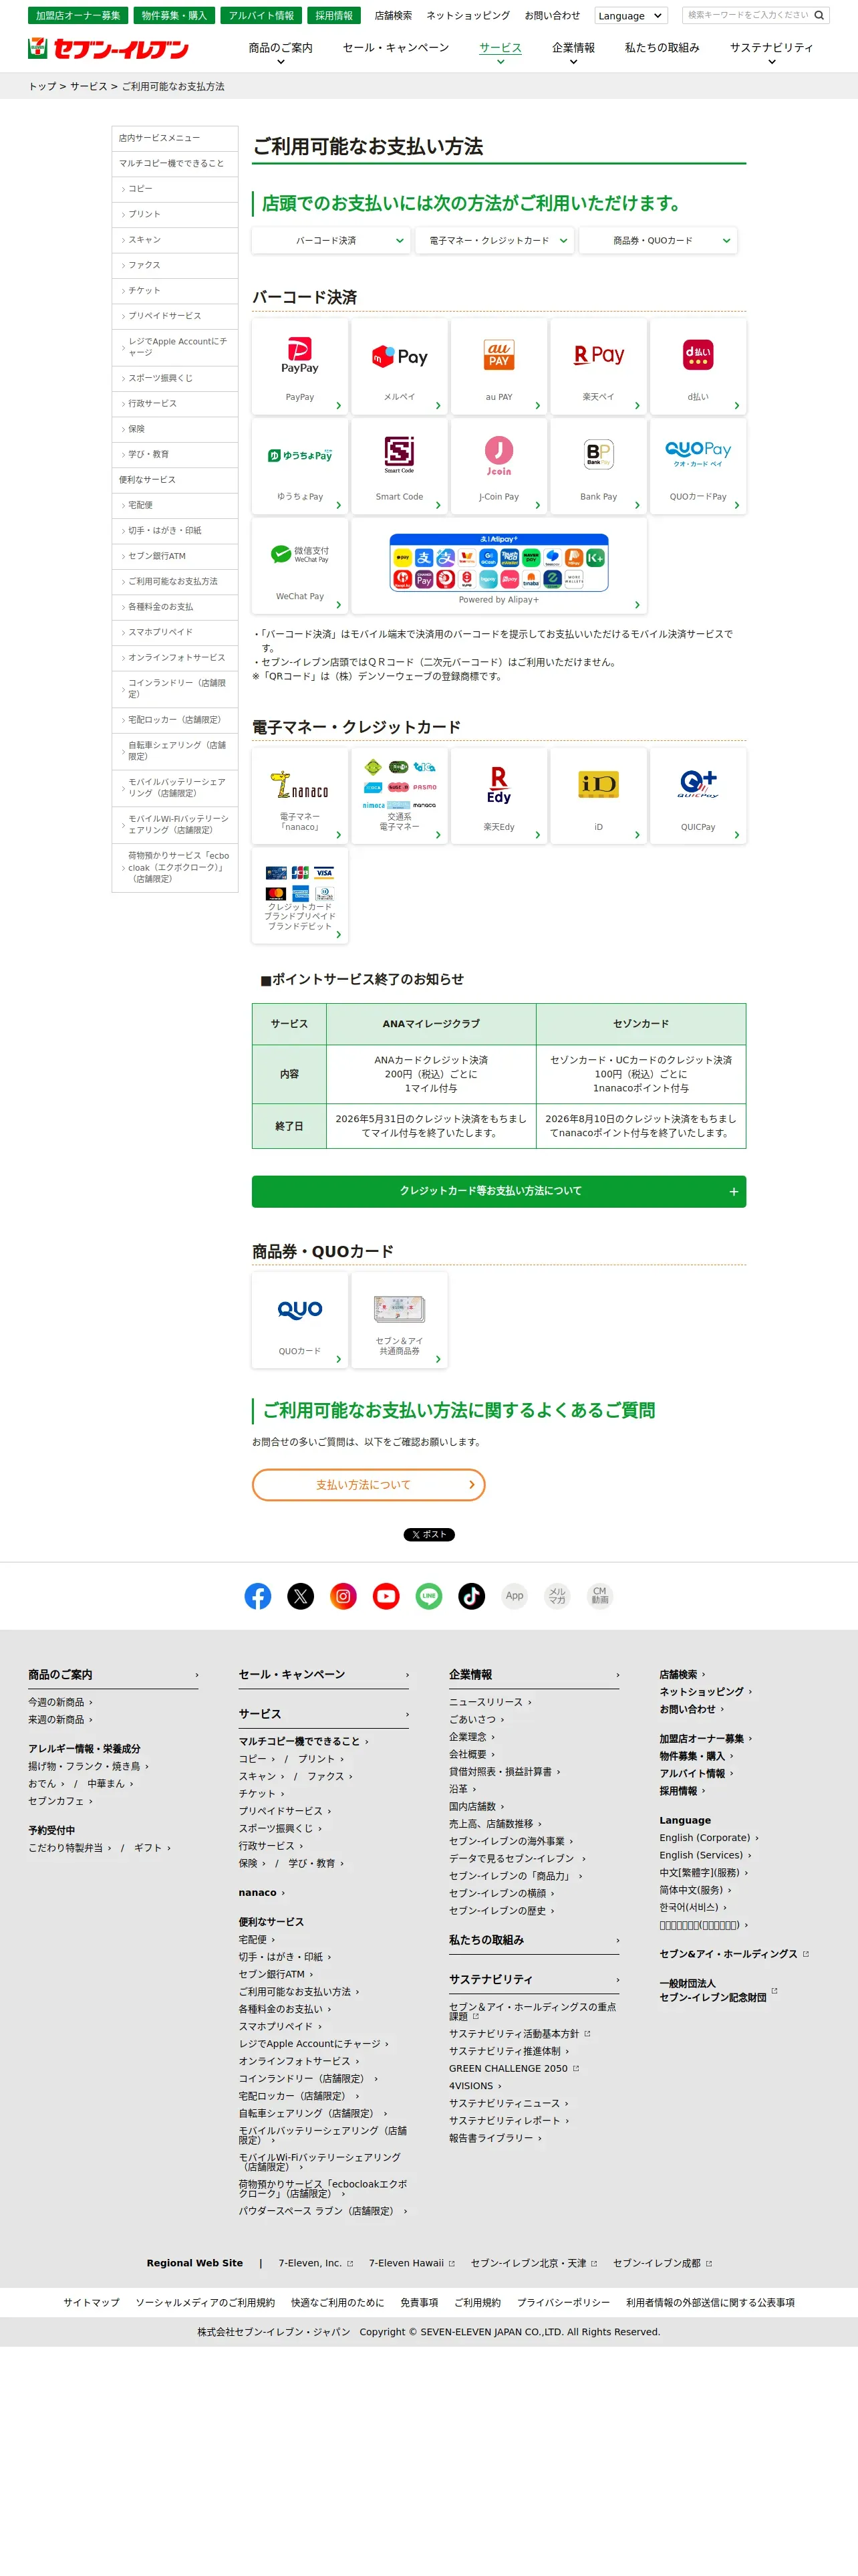The image size is (858, 2576).
Task: Select the QUOカードPay tile
Action: coord(698,466)
